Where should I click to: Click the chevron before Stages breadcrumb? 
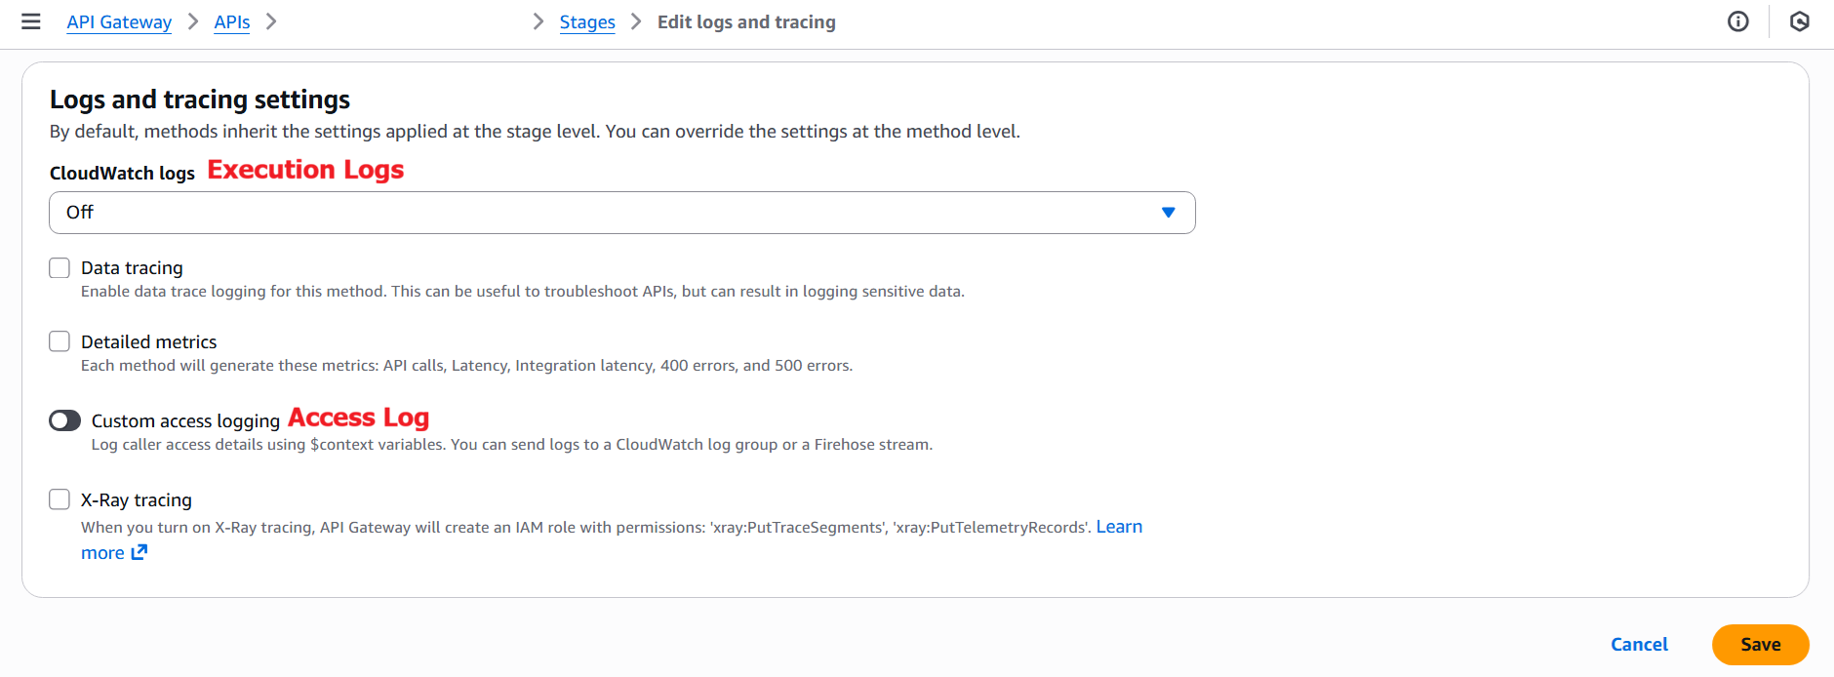tap(538, 21)
